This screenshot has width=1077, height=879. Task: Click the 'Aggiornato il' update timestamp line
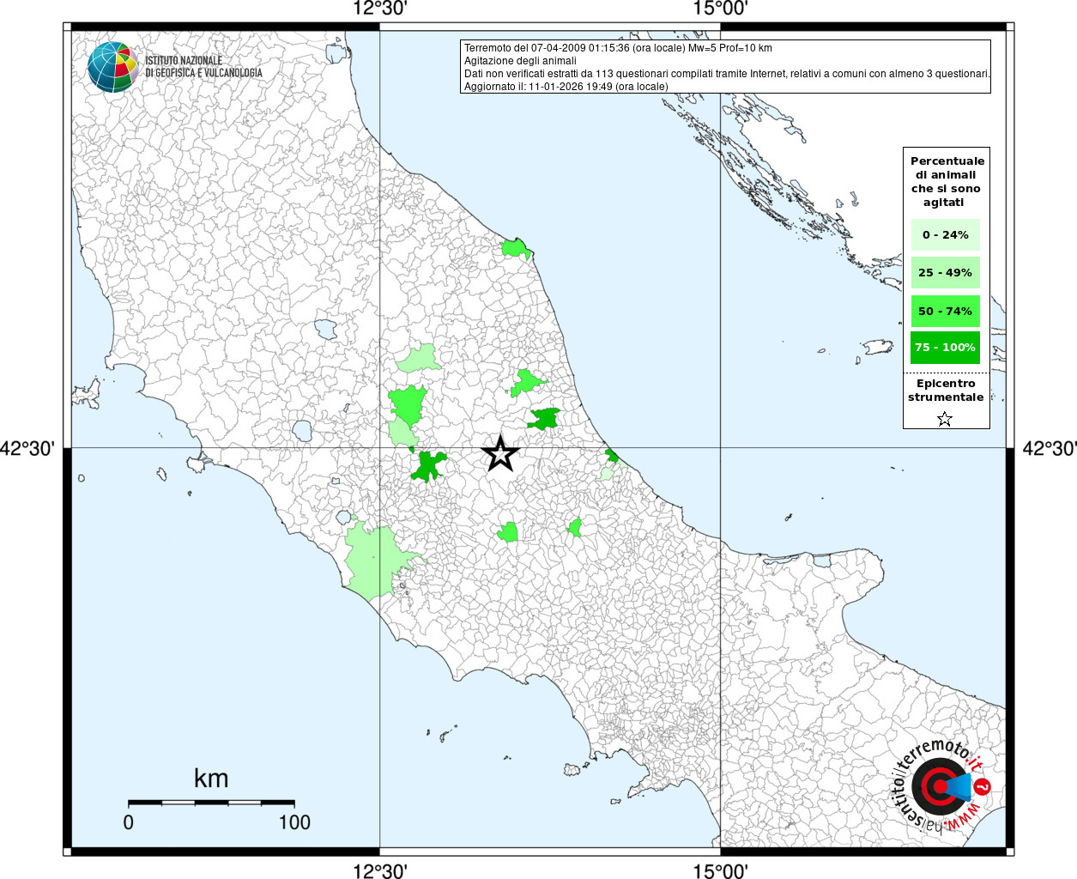566,87
